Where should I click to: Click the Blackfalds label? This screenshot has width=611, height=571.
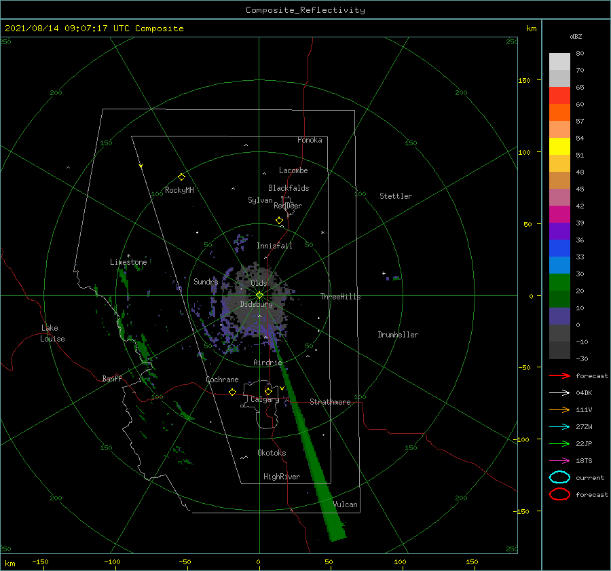(x=289, y=188)
